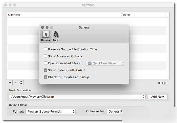177x123 pixels.
Task: Open the QuickTime Player dropdown
Action: (105, 63)
